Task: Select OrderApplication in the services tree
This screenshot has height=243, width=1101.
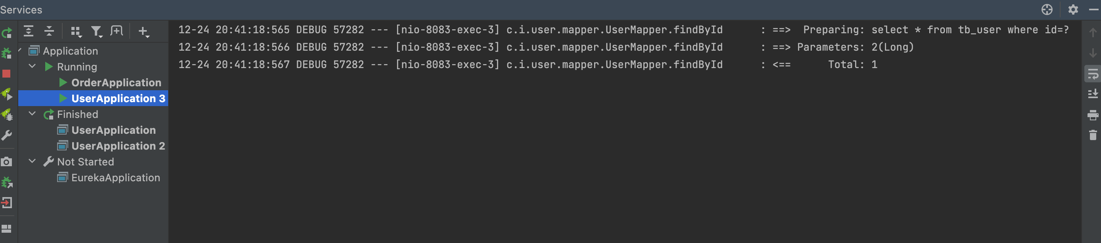Action: click(116, 82)
